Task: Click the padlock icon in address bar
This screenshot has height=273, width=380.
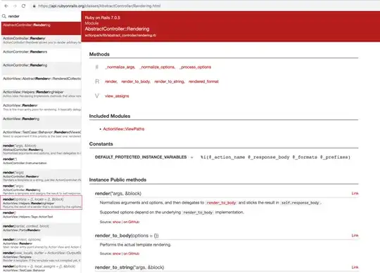Action: pos(34,6)
